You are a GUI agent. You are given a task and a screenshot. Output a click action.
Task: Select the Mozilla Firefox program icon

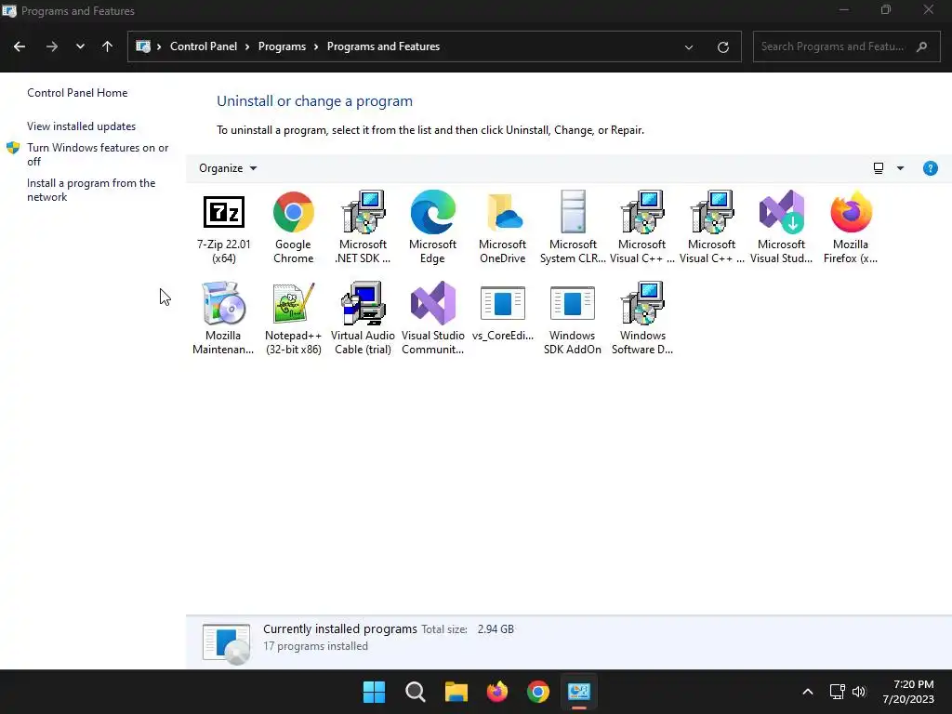click(851, 212)
